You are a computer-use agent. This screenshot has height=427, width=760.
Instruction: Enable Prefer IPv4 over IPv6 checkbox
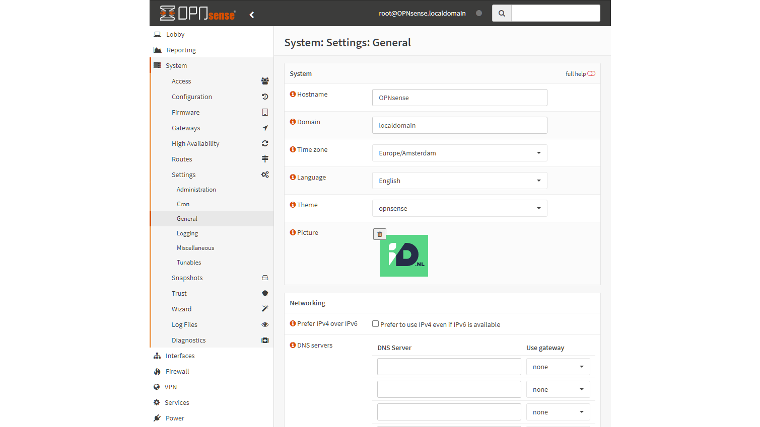(375, 324)
